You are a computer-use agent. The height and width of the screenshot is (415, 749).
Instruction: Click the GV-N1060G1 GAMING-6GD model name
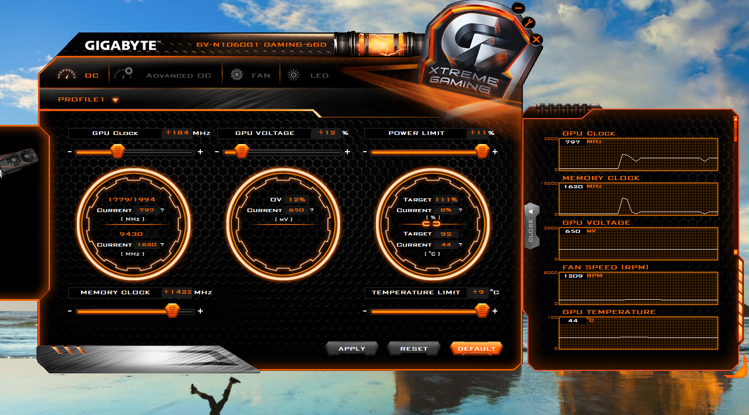pos(262,45)
